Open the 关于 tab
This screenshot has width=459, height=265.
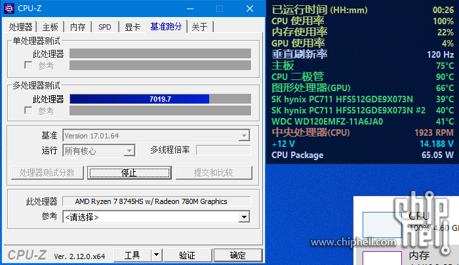(199, 27)
